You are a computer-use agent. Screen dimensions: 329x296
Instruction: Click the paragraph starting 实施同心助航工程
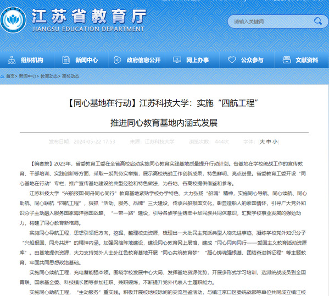coord(168,292)
